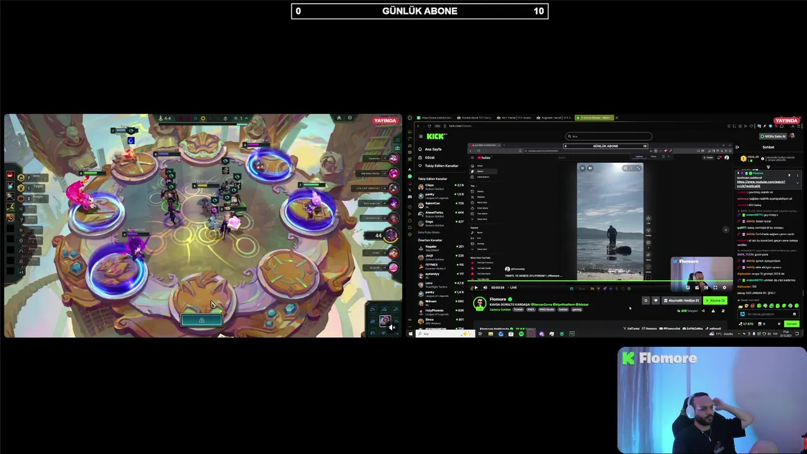
Task: Click the user avatar at top right of Kick
Action: click(792, 136)
